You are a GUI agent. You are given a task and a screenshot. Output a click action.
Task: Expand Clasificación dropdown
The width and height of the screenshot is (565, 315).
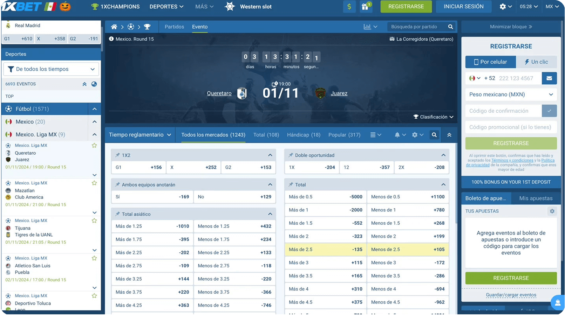433,117
